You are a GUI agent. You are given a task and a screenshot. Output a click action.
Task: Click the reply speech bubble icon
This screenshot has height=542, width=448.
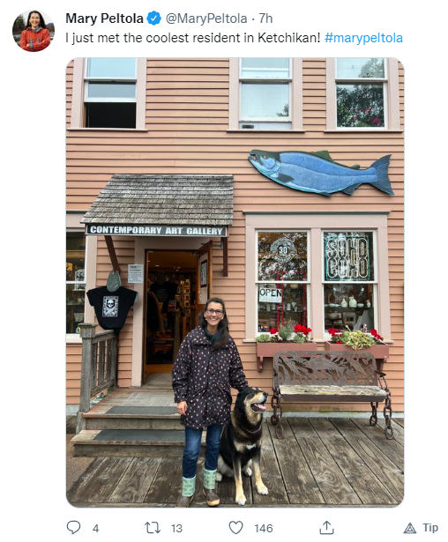tap(73, 528)
